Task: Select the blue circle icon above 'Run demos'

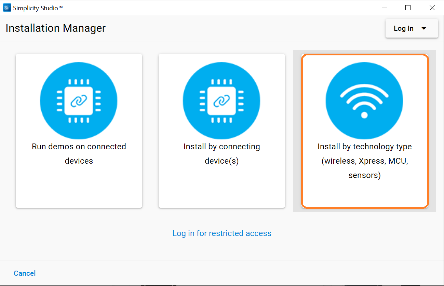Action: click(x=79, y=100)
